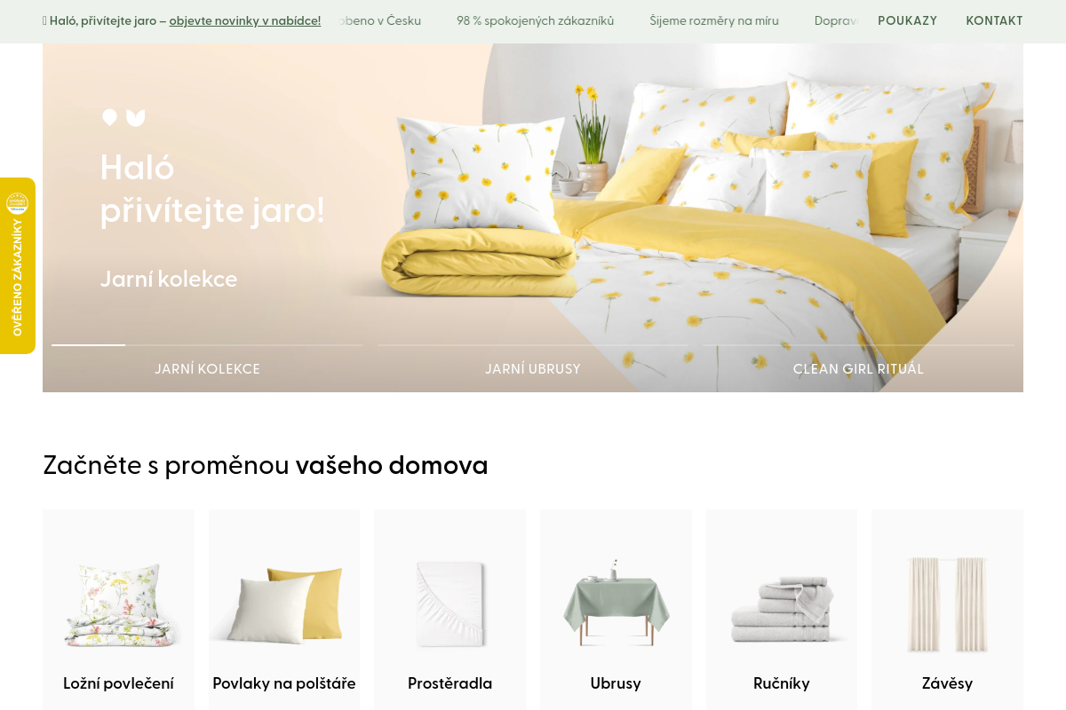This screenshot has width=1066, height=710.
Task: Switch slider to Jarní kolekce tab
Action: [207, 368]
